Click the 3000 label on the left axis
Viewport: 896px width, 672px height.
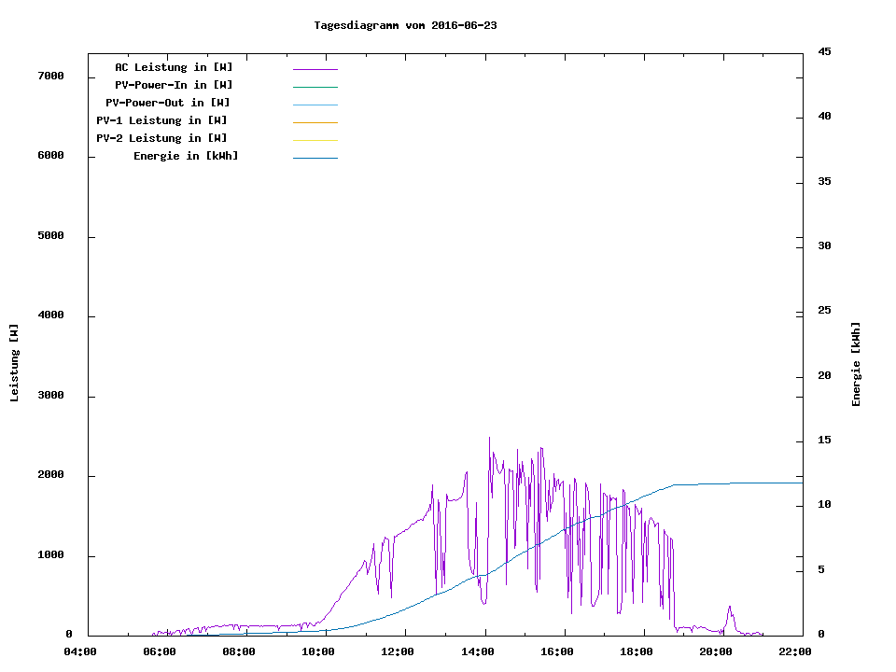coord(50,396)
